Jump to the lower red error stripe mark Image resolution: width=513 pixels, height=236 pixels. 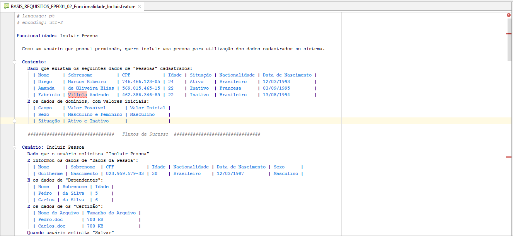(x=509, y=157)
